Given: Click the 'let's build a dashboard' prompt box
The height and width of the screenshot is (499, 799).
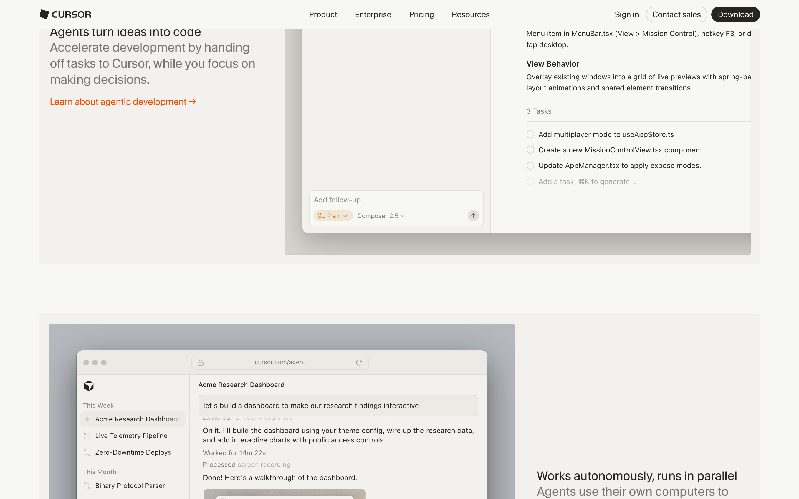Looking at the screenshot, I should click(338, 406).
